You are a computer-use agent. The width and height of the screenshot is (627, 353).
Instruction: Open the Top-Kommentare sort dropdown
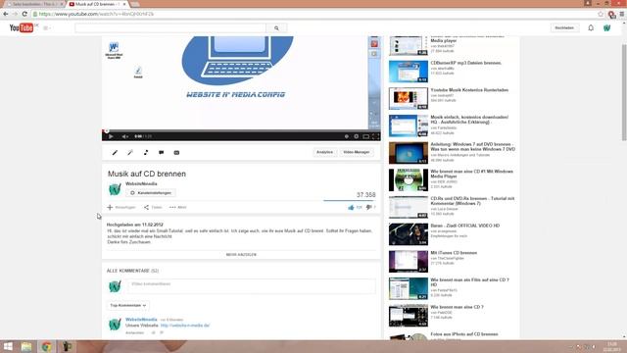128,305
